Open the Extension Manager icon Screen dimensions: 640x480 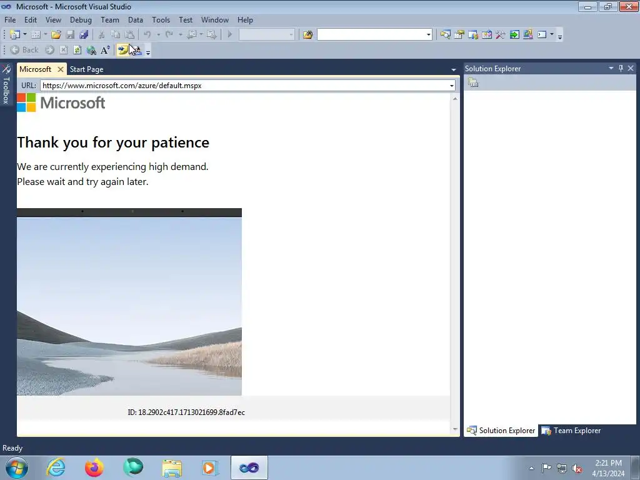[527, 35]
